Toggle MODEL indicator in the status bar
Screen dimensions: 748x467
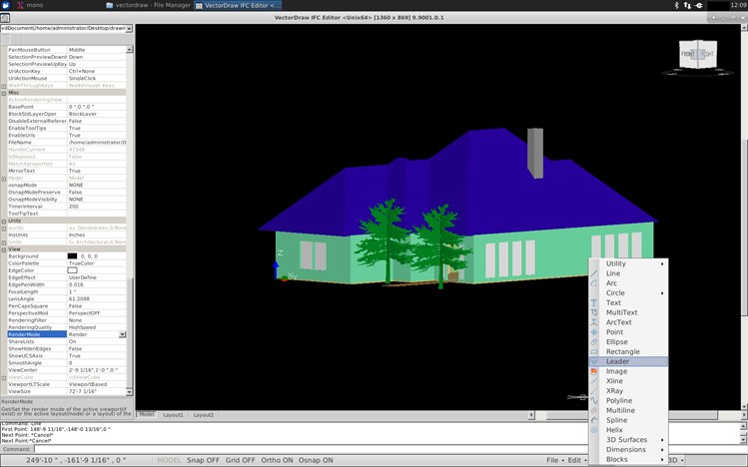pos(169,460)
